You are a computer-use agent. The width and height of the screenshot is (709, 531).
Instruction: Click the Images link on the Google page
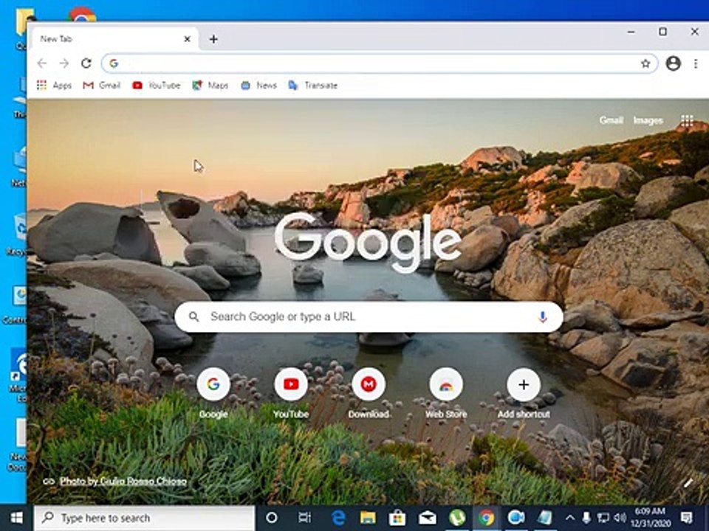(648, 120)
